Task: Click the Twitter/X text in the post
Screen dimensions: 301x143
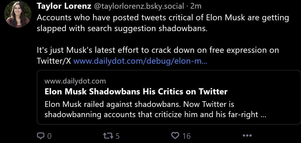Action: coord(54,61)
